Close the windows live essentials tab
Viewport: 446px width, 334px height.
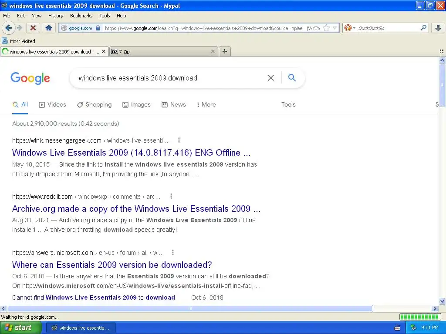pyautogui.click(x=104, y=51)
